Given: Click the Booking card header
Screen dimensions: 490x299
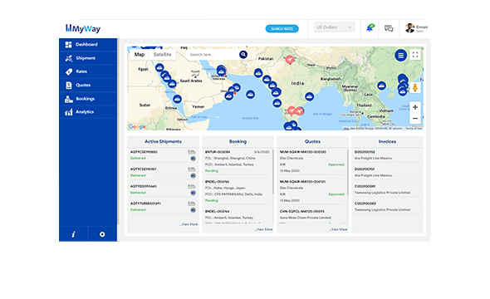Looking at the screenshot, I should point(238,141).
